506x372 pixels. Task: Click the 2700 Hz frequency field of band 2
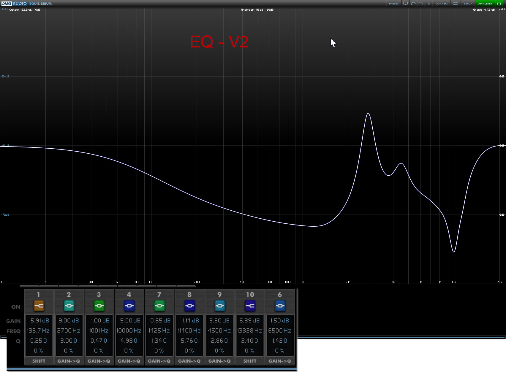[69, 330]
